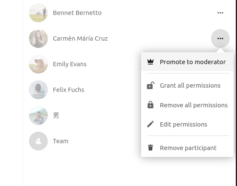Click Bennet Bernetto's avatar

[x=38, y=13]
